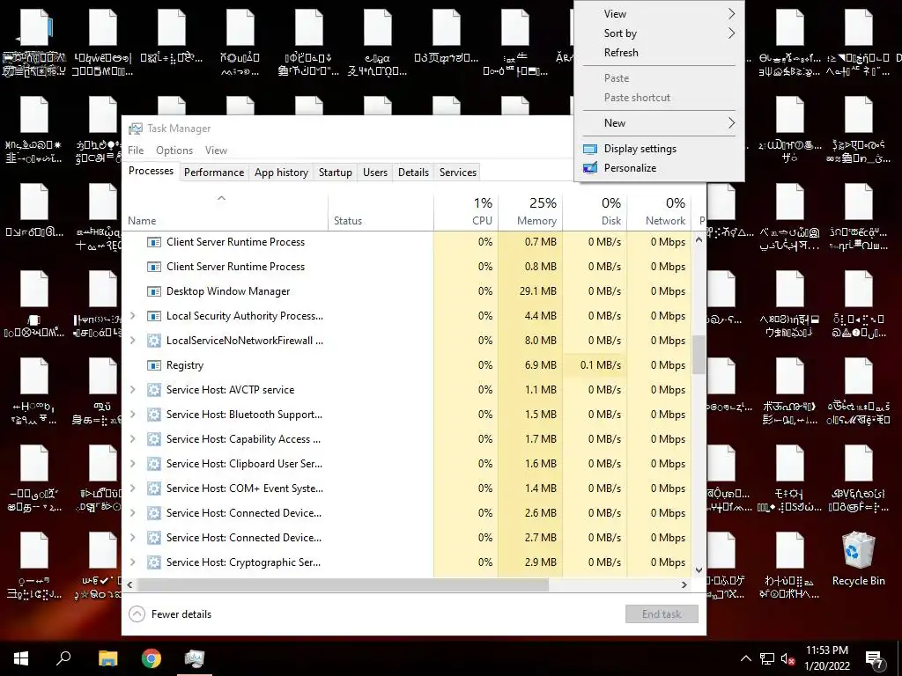Expand Service Host: Clipboard User Service row
This screenshot has height=676, width=902.
(133, 464)
